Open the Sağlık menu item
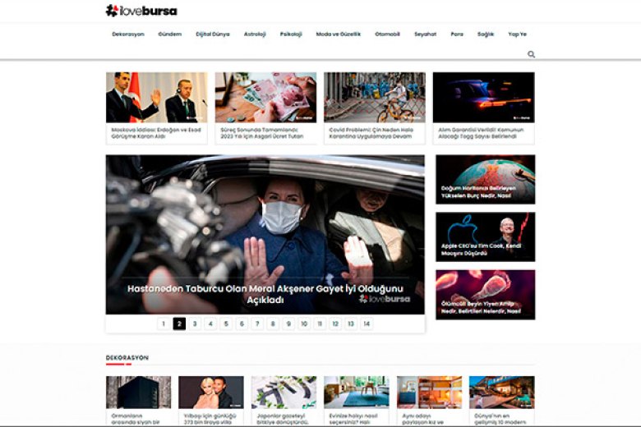Image resolution: width=641 pixels, height=427 pixels. click(x=486, y=34)
